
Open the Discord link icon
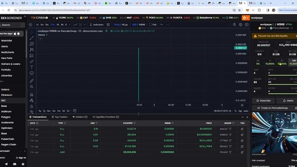coord(14,164)
